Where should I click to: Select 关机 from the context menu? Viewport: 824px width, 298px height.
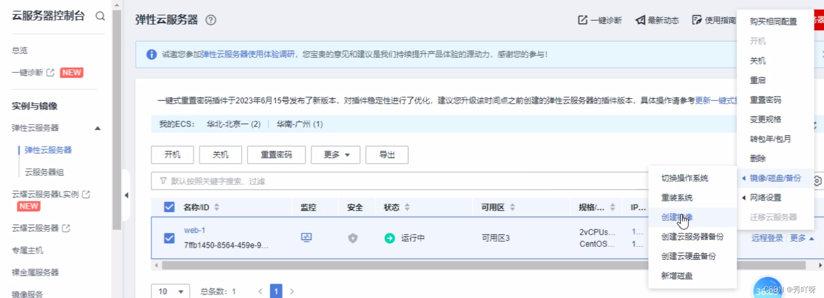758,61
